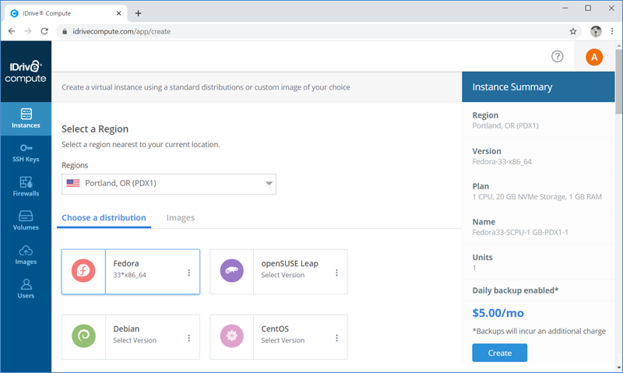Click the help question mark icon

pyautogui.click(x=558, y=56)
